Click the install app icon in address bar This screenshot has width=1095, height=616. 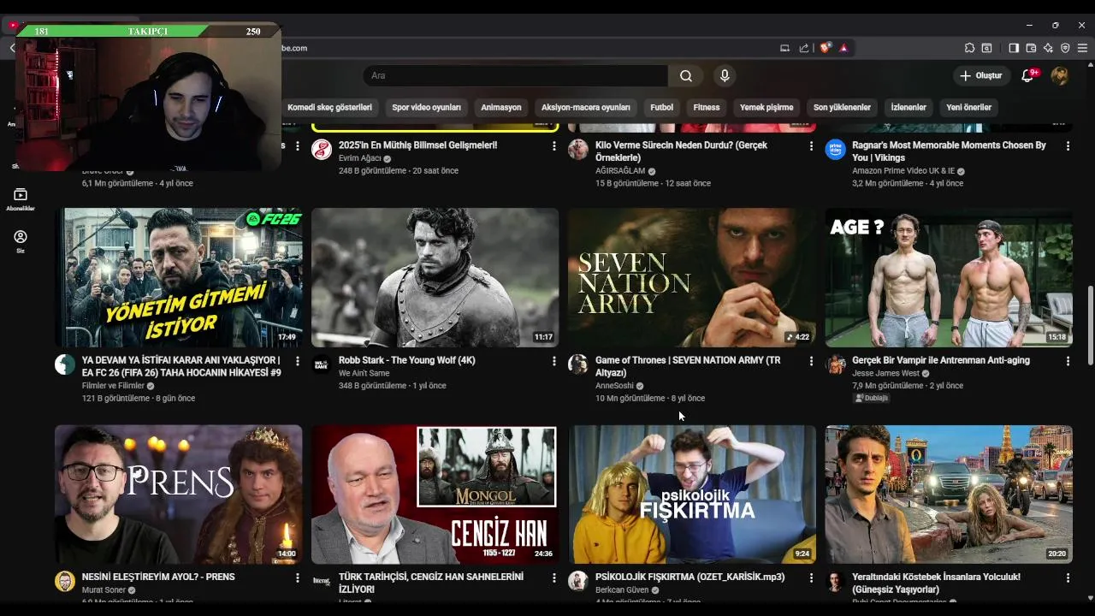pyautogui.click(x=784, y=48)
